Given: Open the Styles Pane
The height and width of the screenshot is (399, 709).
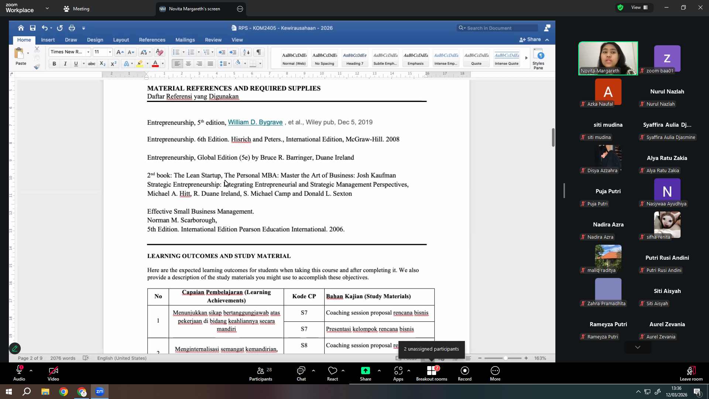Looking at the screenshot, I should pos(538,59).
